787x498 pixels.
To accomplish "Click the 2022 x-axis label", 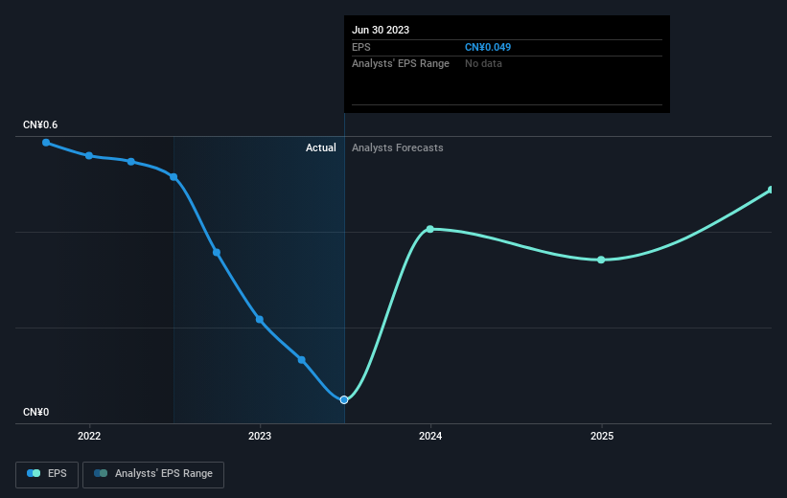I will point(89,436).
